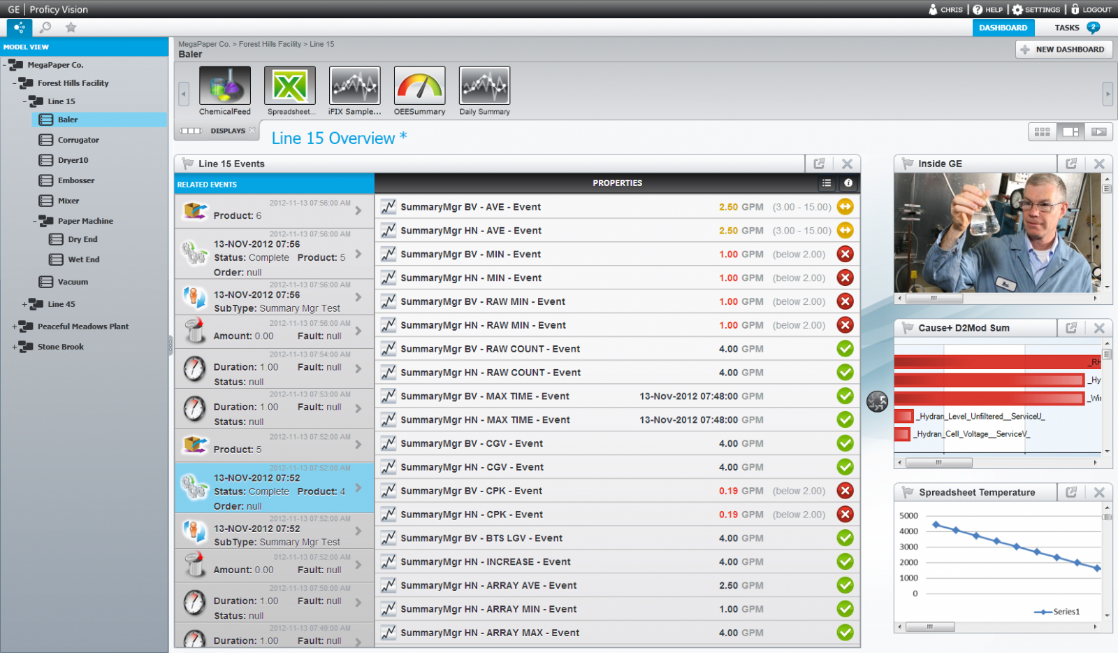Click the favorites star icon

tap(69, 28)
